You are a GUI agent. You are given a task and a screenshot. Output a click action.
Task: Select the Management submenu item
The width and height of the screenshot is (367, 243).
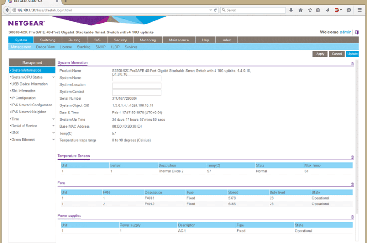click(21, 47)
